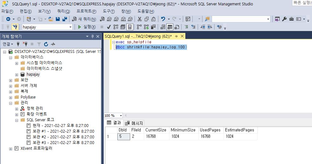Expand the hapajay database node

point(17,75)
